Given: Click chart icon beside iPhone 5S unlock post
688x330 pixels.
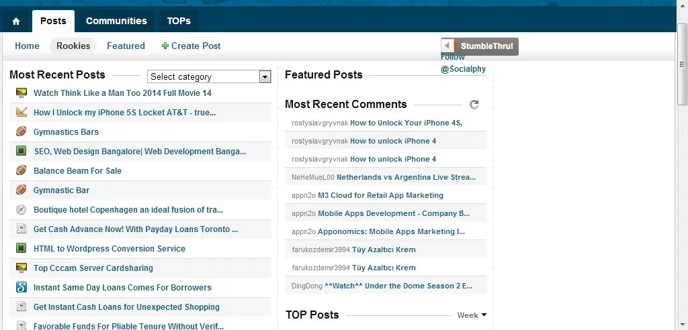Looking at the screenshot, I should click(x=21, y=112).
